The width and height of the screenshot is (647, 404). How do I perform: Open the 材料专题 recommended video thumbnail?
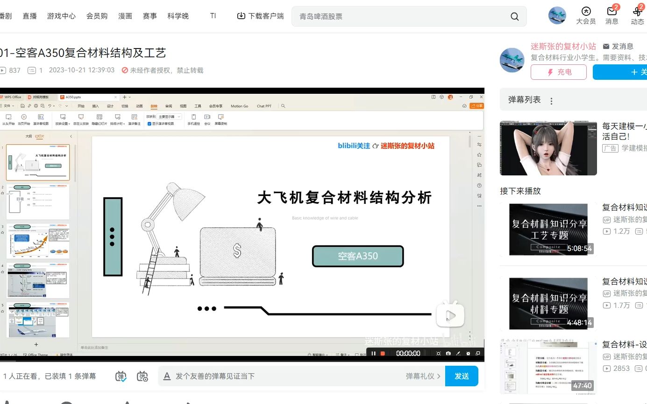coord(548,303)
